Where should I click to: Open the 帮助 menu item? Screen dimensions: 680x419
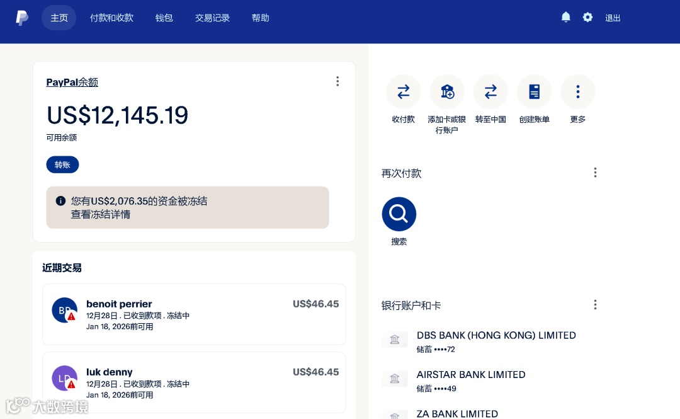pyautogui.click(x=260, y=18)
